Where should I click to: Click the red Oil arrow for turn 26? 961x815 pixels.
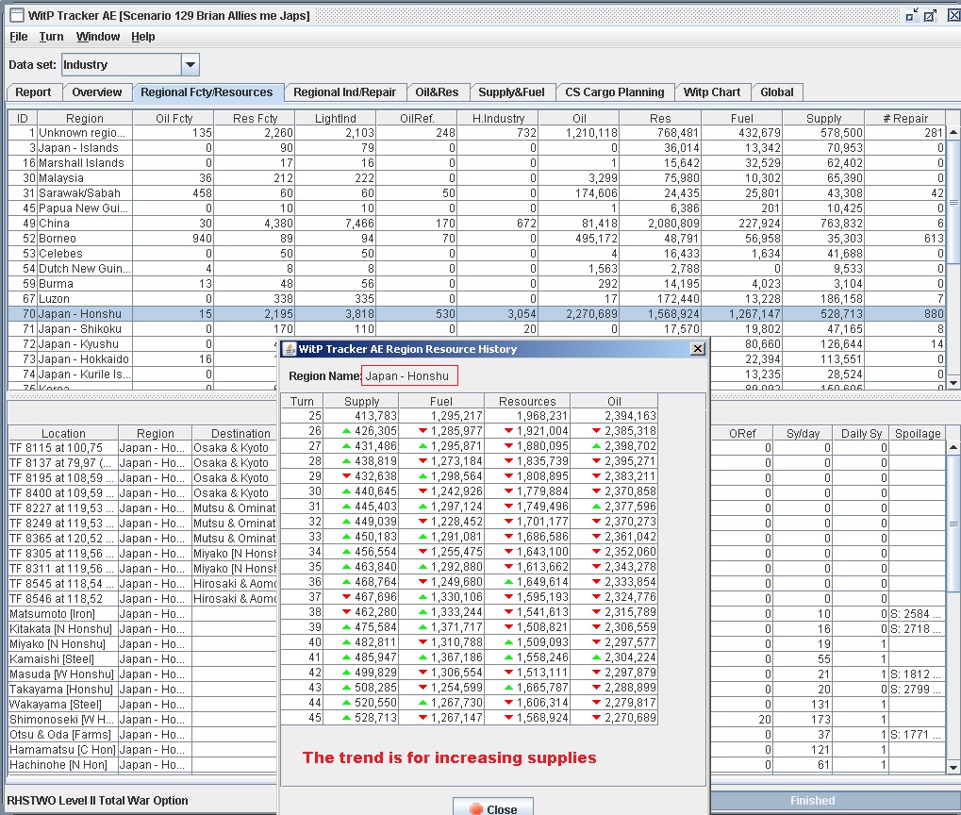point(596,431)
